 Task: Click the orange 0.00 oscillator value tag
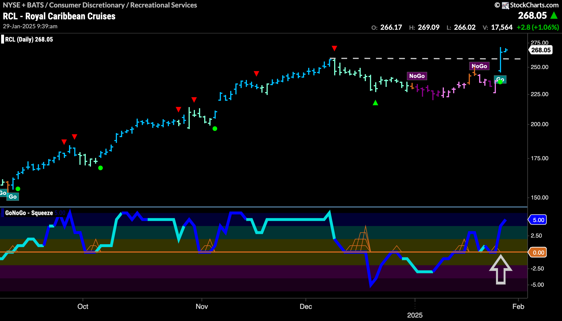click(538, 253)
